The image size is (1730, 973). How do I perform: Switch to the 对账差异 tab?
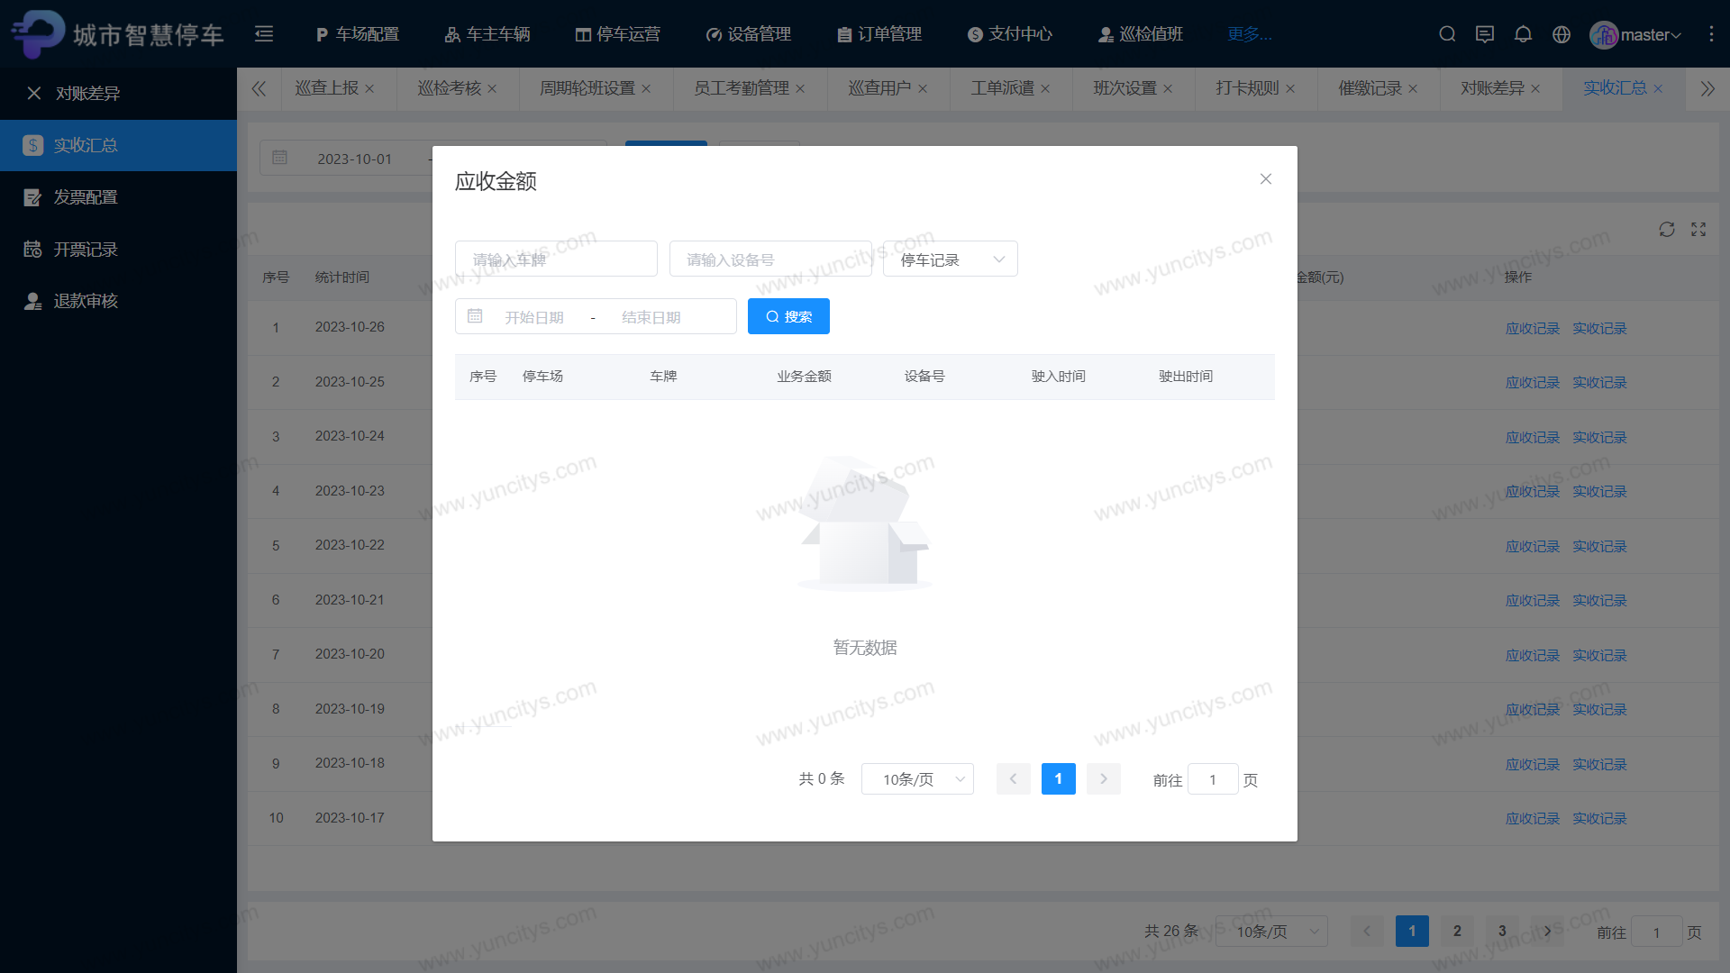coord(1492,88)
